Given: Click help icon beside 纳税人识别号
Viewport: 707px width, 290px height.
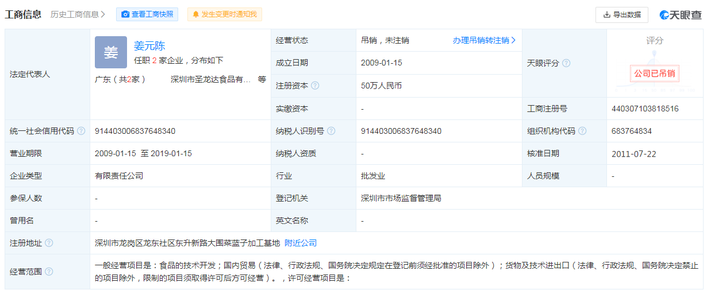Looking at the screenshot, I should 331,131.
